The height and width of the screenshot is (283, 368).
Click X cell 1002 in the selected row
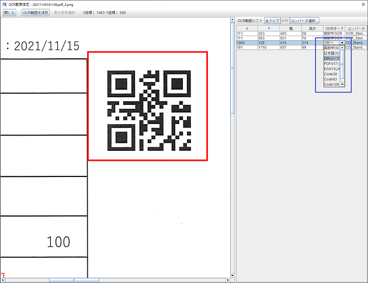(247, 43)
